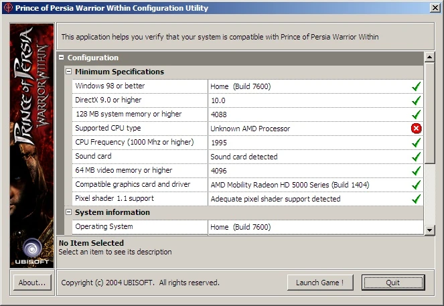The width and height of the screenshot is (444, 306).
Task: Click the green checkmark for Pixel shader support
Action: tap(416, 199)
